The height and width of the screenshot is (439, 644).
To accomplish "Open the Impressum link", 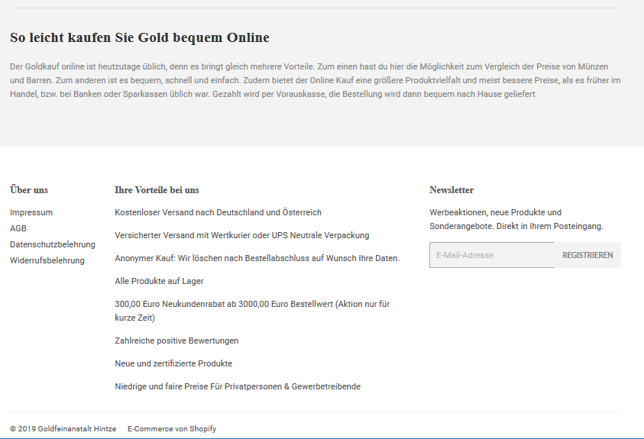I will pyautogui.click(x=31, y=212).
